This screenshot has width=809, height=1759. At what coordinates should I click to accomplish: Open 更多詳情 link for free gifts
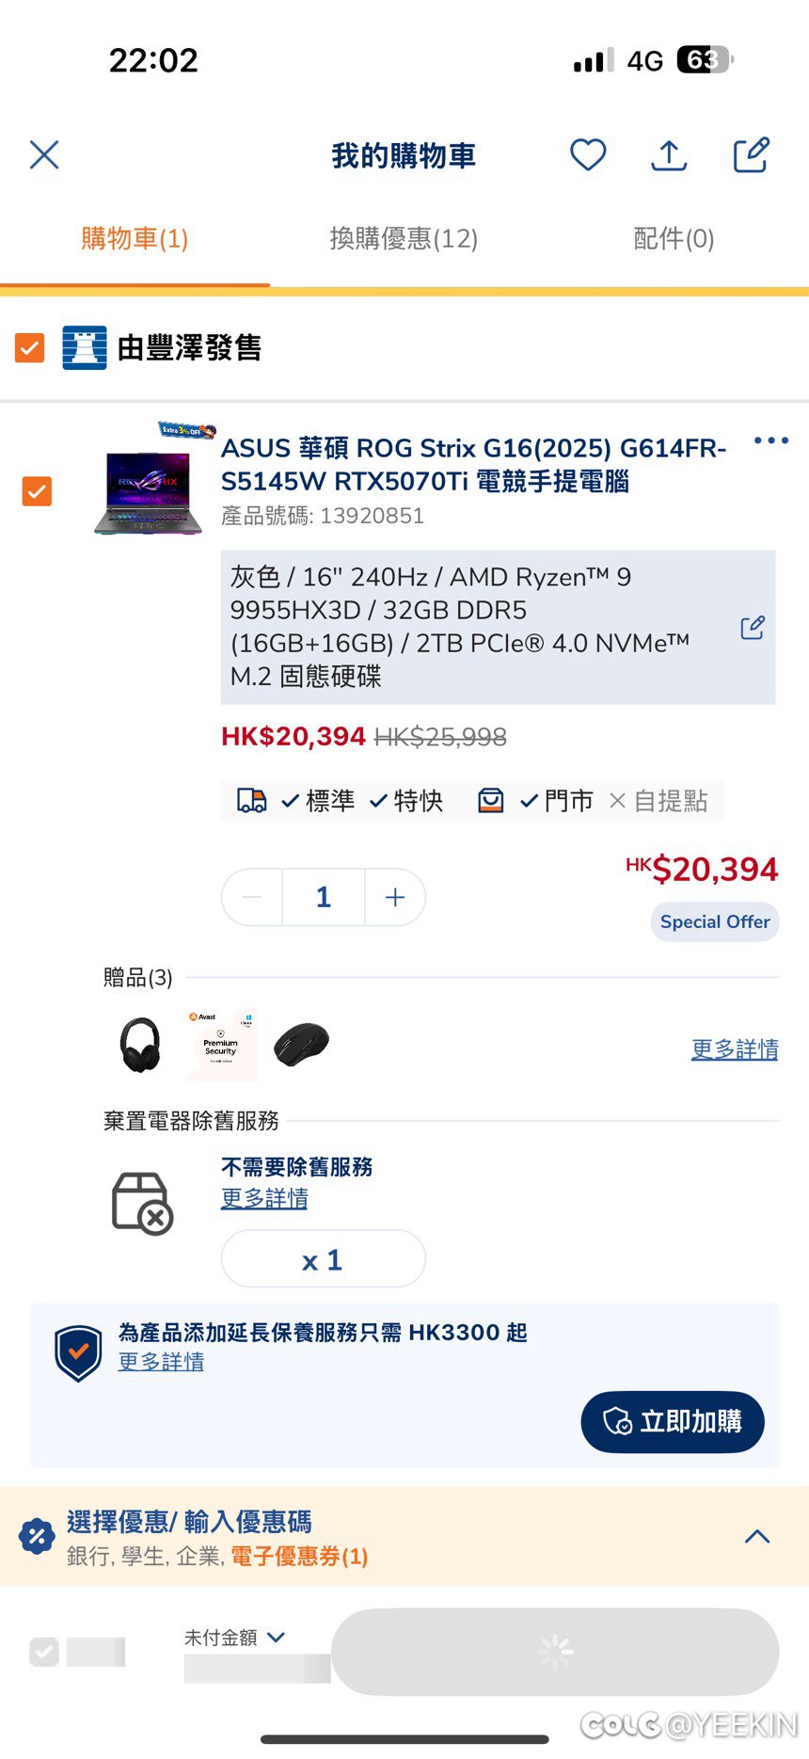point(735,1048)
